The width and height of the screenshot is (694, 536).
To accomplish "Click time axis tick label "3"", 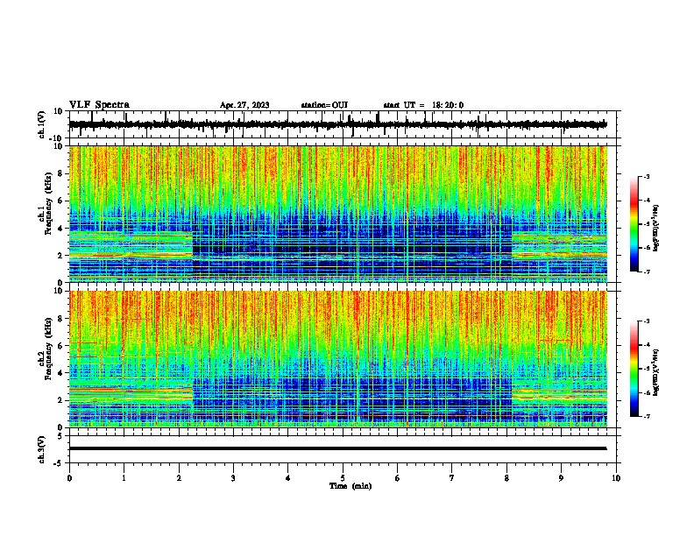I will point(233,478).
